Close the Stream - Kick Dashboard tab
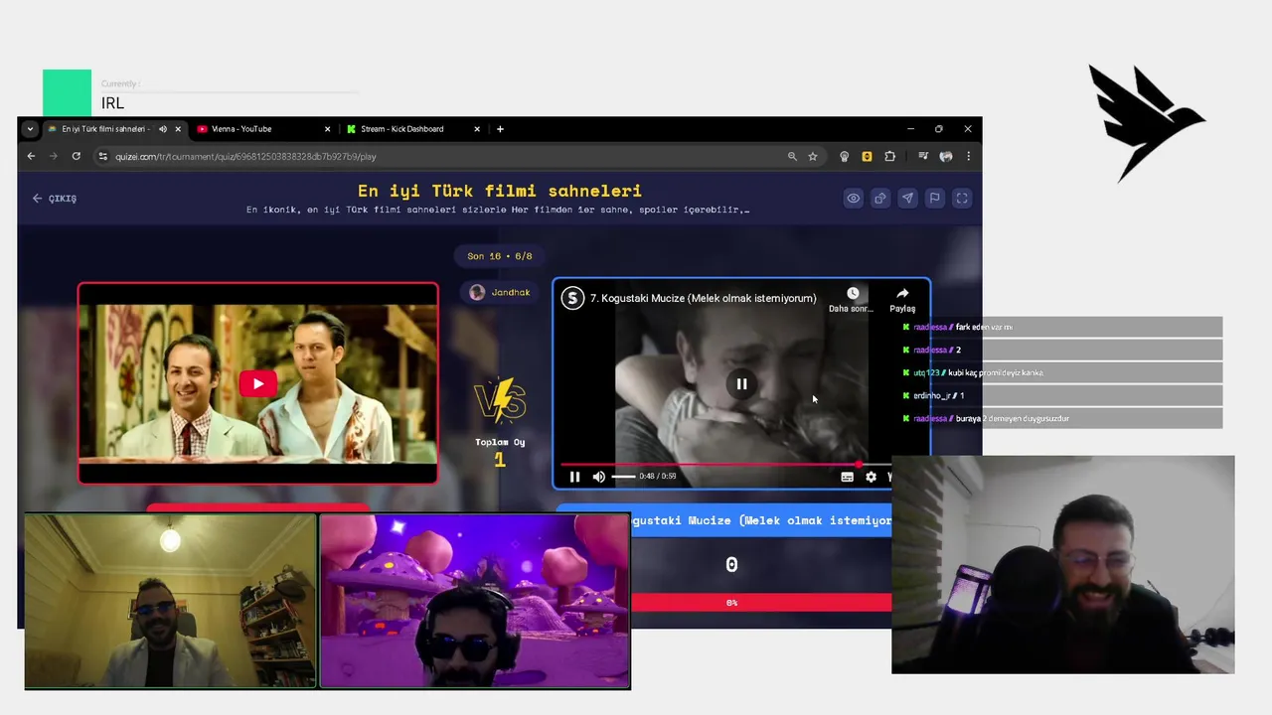Image resolution: width=1272 pixels, height=715 pixels. click(x=477, y=129)
